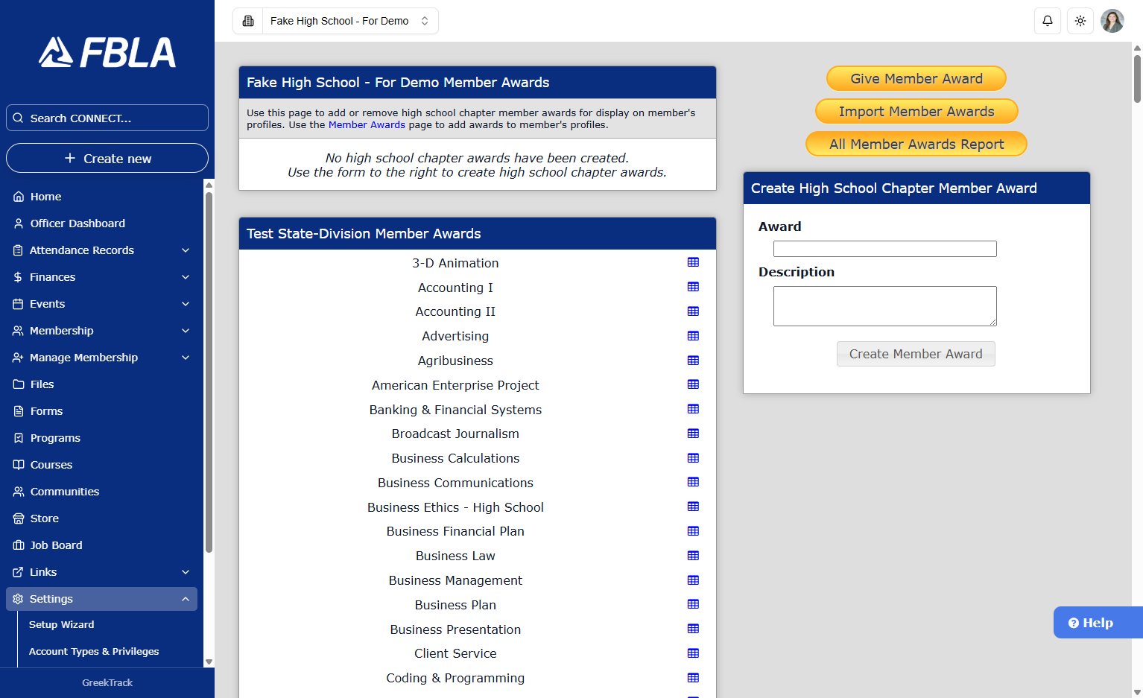Open Account Types & Privileges
Viewport: 1143px width, 698px height.
pos(94,652)
